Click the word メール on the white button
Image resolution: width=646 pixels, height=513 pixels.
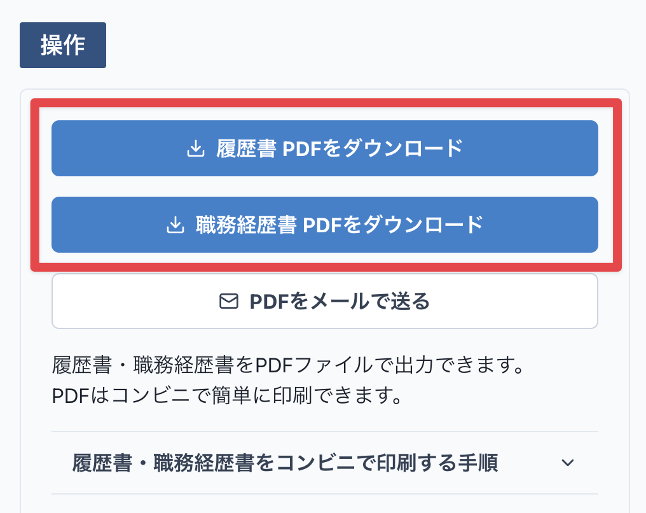pyautogui.click(x=340, y=301)
